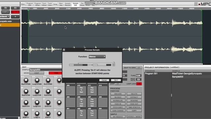
Task: Trigger pad A10 Play To Start
Action: click(81, 91)
